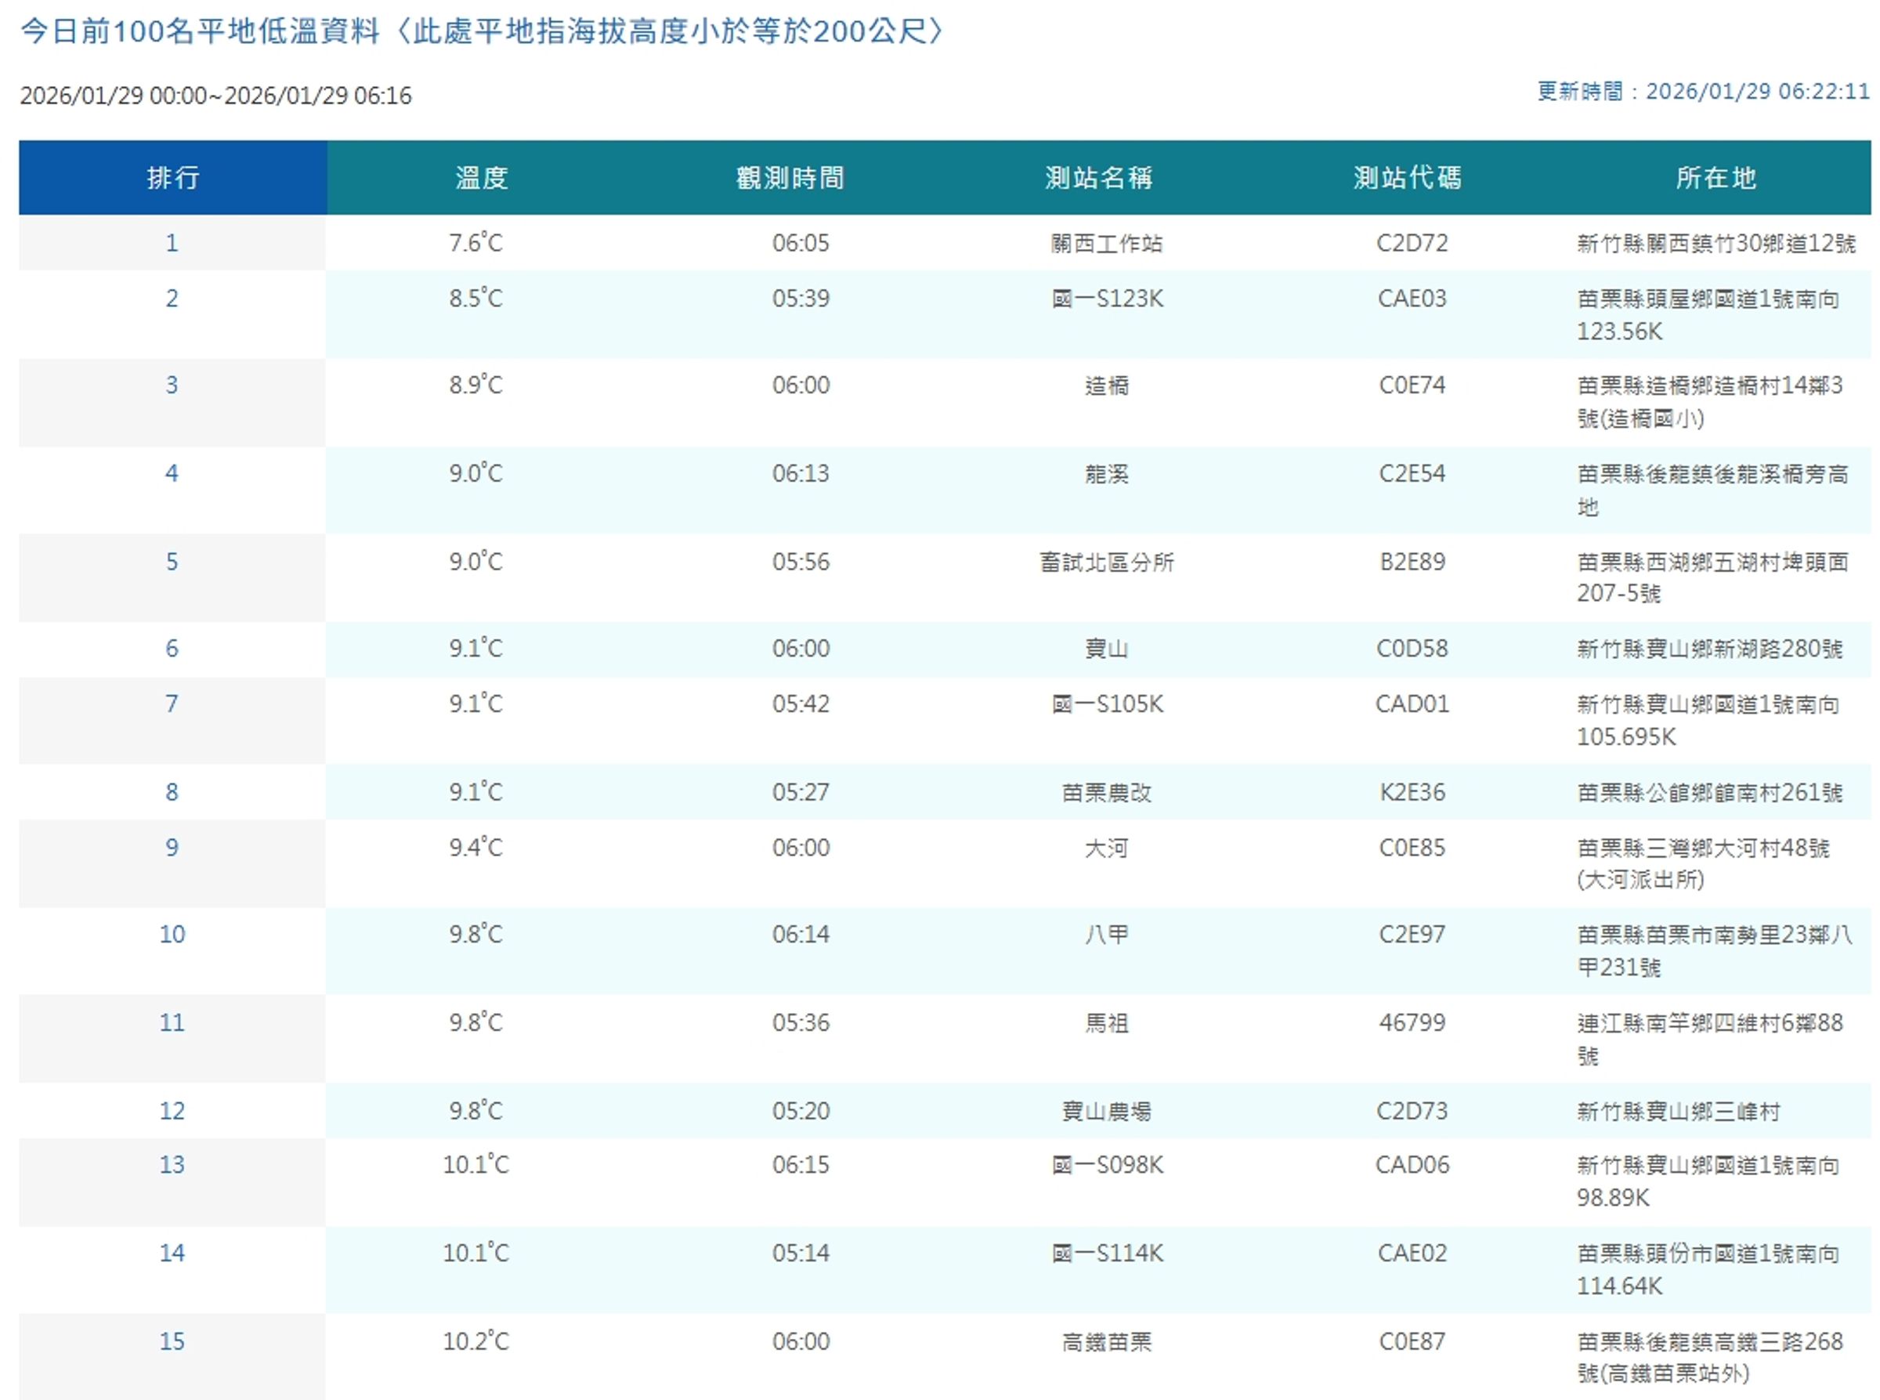Viewport: 1880px width, 1400px height.
Task: Click station code CAD01
Action: (x=1412, y=704)
